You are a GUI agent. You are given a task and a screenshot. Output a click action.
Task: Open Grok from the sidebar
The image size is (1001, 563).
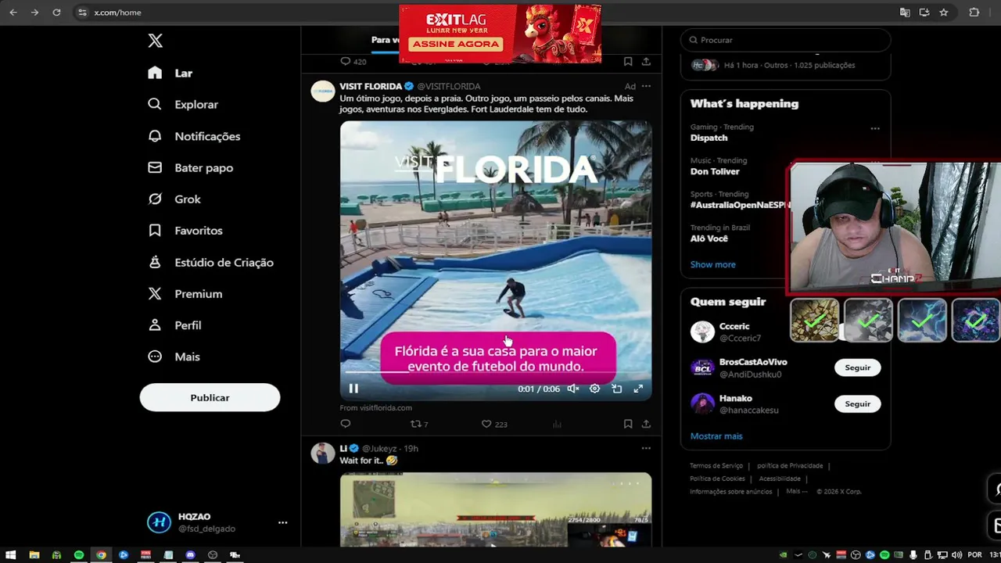tap(174, 199)
